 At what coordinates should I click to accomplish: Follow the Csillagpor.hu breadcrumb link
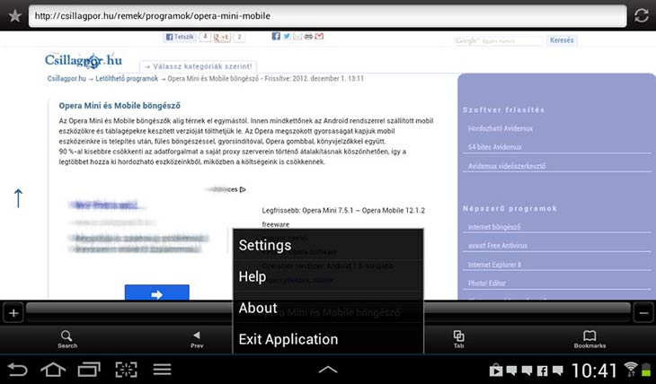pos(66,79)
